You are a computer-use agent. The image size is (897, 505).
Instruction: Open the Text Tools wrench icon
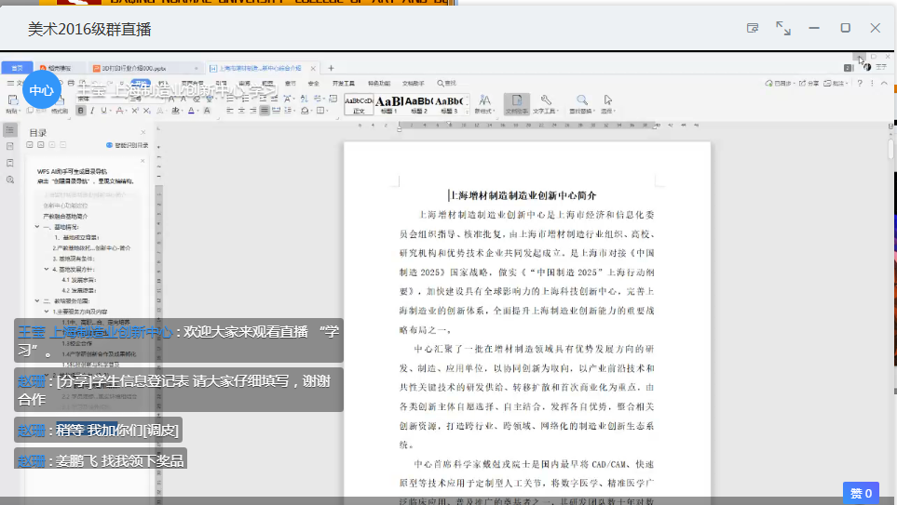(546, 100)
